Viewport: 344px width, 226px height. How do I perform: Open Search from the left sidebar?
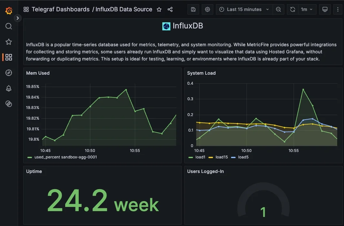coord(8,26)
